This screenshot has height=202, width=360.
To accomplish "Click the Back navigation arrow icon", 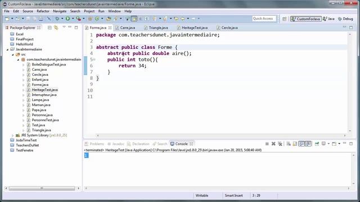I will tap(183, 19).
